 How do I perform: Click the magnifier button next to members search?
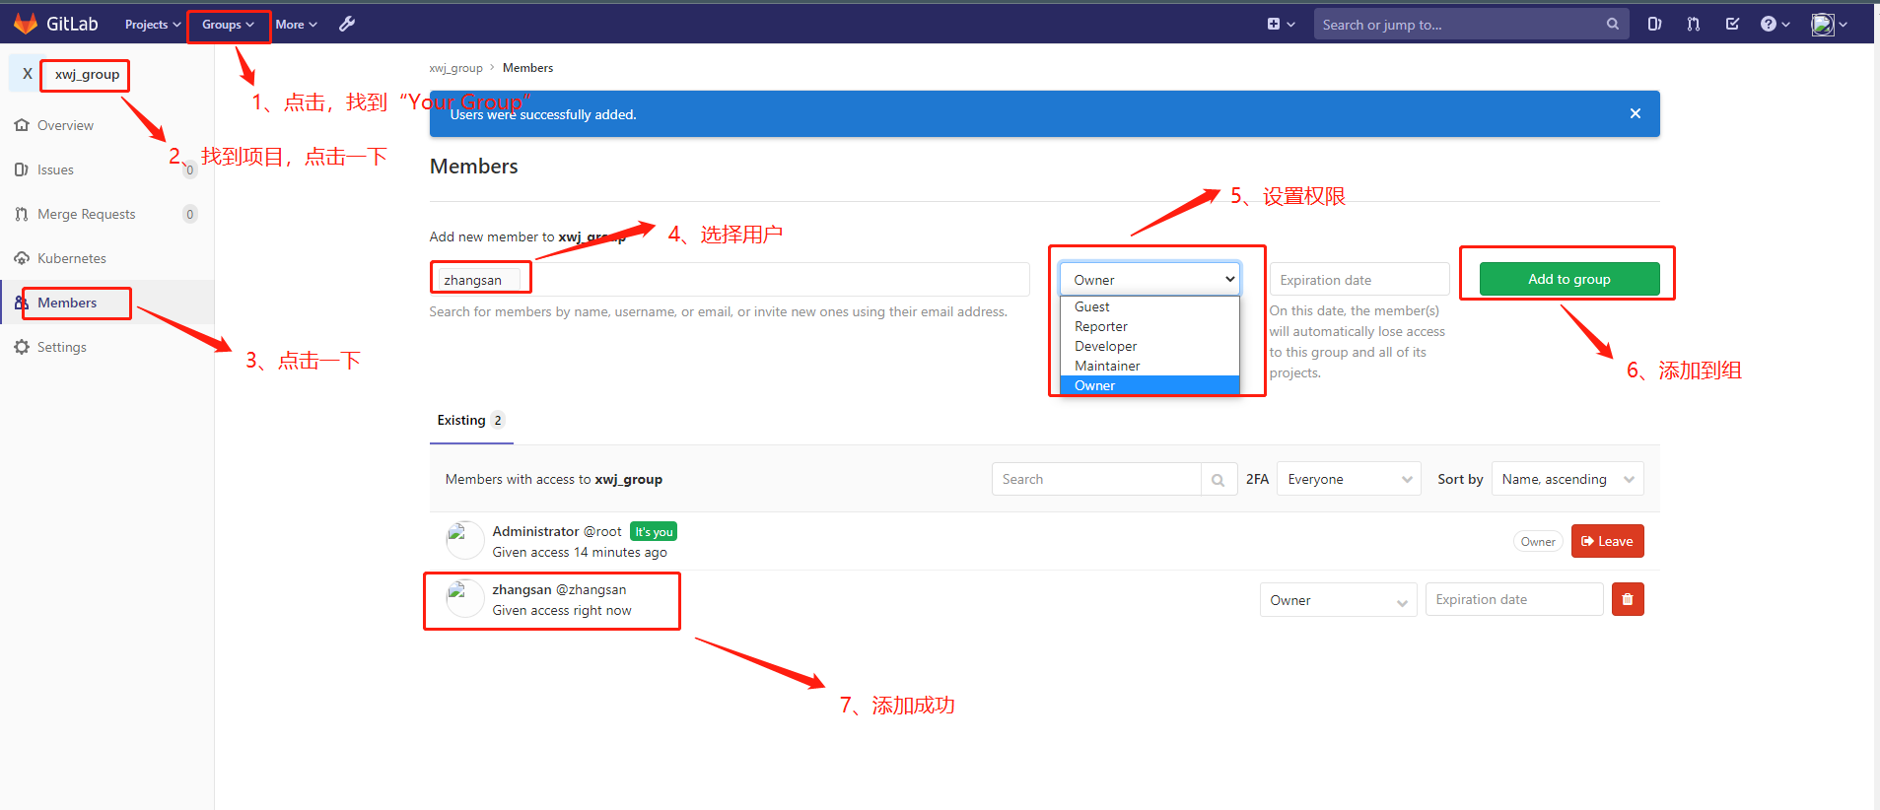(1219, 480)
